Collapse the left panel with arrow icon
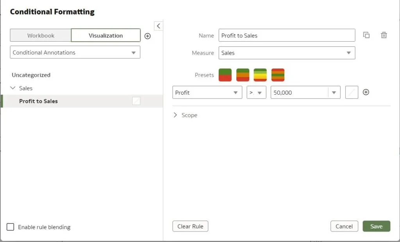The image size is (400, 242). point(158,26)
